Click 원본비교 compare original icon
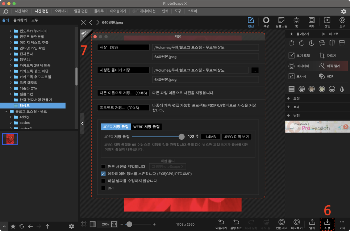The height and width of the screenshot is (231, 350). point(282,224)
